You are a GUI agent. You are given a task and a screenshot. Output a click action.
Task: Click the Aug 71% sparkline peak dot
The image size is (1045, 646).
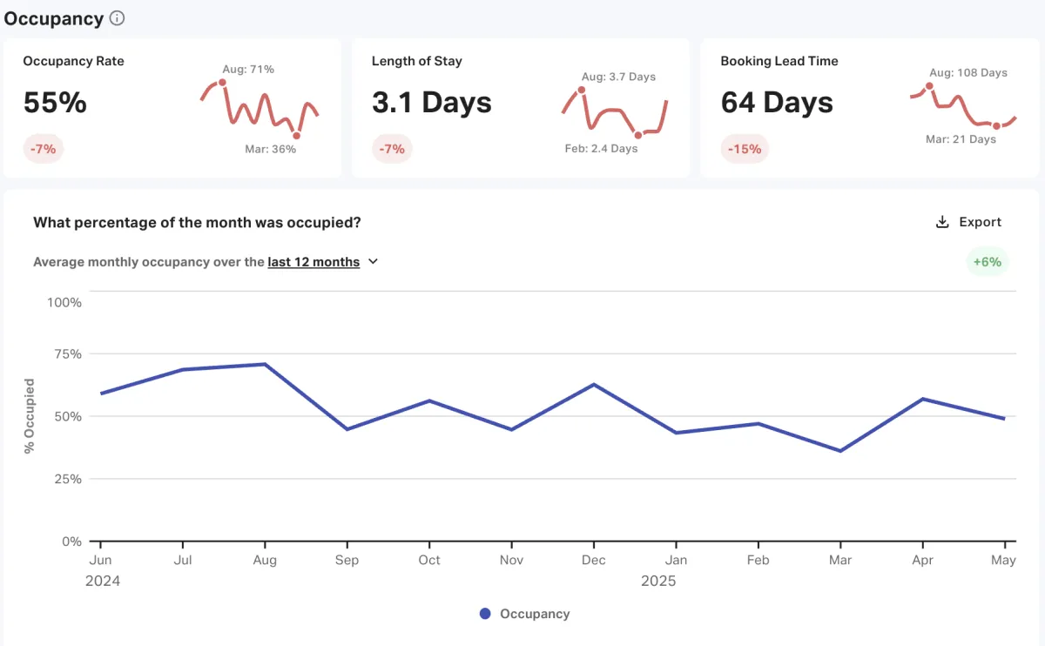pos(222,83)
